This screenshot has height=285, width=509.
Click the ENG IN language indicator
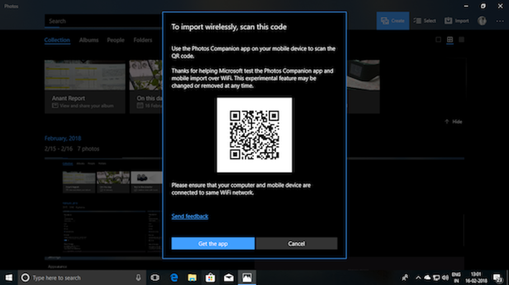coord(456,277)
